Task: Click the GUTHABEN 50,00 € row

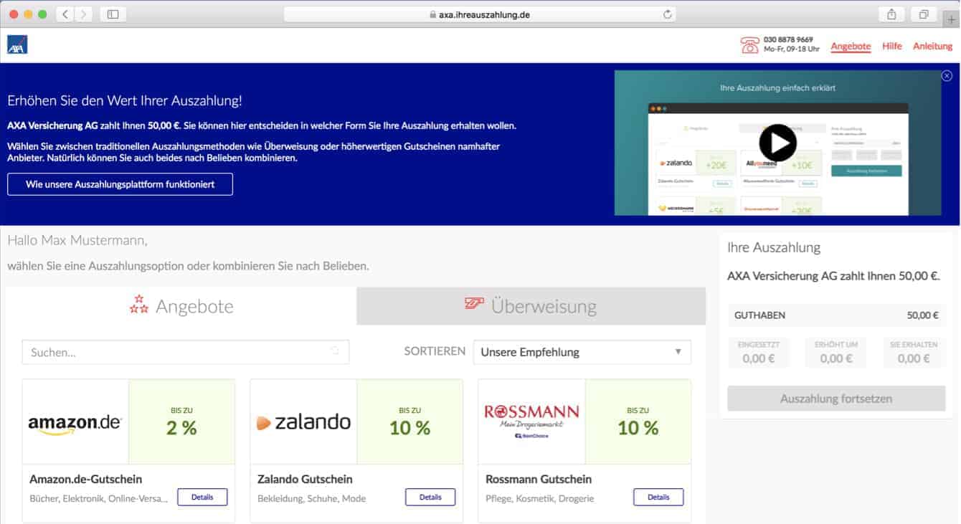Action: tap(836, 315)
